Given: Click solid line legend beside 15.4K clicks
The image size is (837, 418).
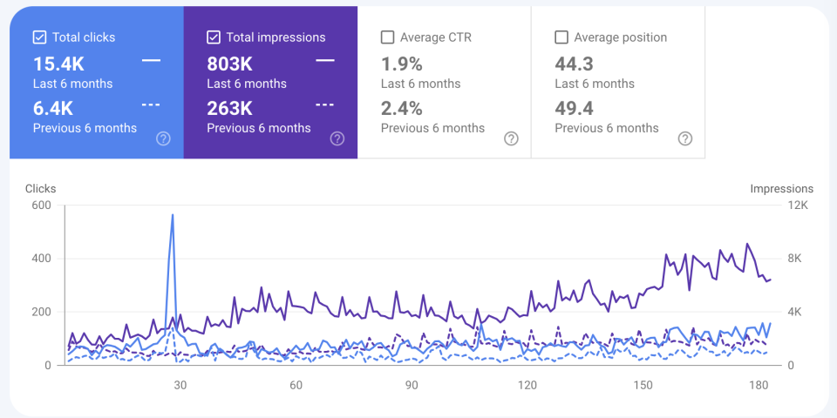Looking at the screenshot, I should click(x=151, y=60).
